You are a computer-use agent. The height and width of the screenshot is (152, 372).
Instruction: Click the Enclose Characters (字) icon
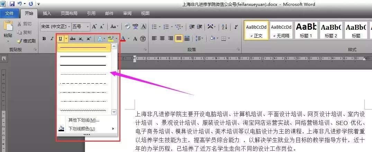click(x=143, y=39)
